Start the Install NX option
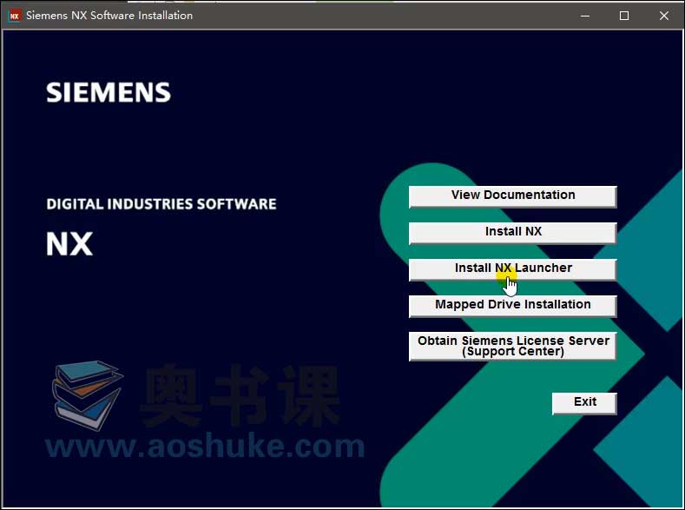Screen dimensions: 685x510 click(512, 233)
